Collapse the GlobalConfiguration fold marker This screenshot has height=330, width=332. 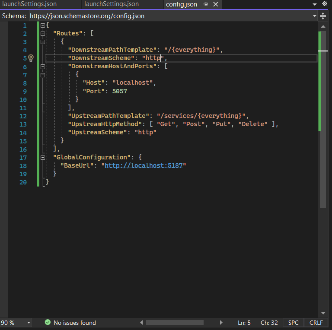pos(43,158)
